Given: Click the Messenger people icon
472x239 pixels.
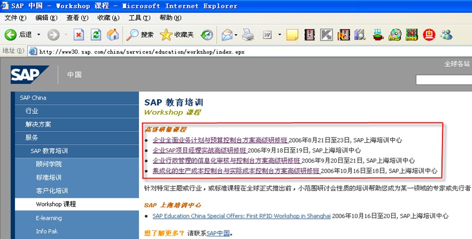Looking at the screenshot, I should pos(446,35).
